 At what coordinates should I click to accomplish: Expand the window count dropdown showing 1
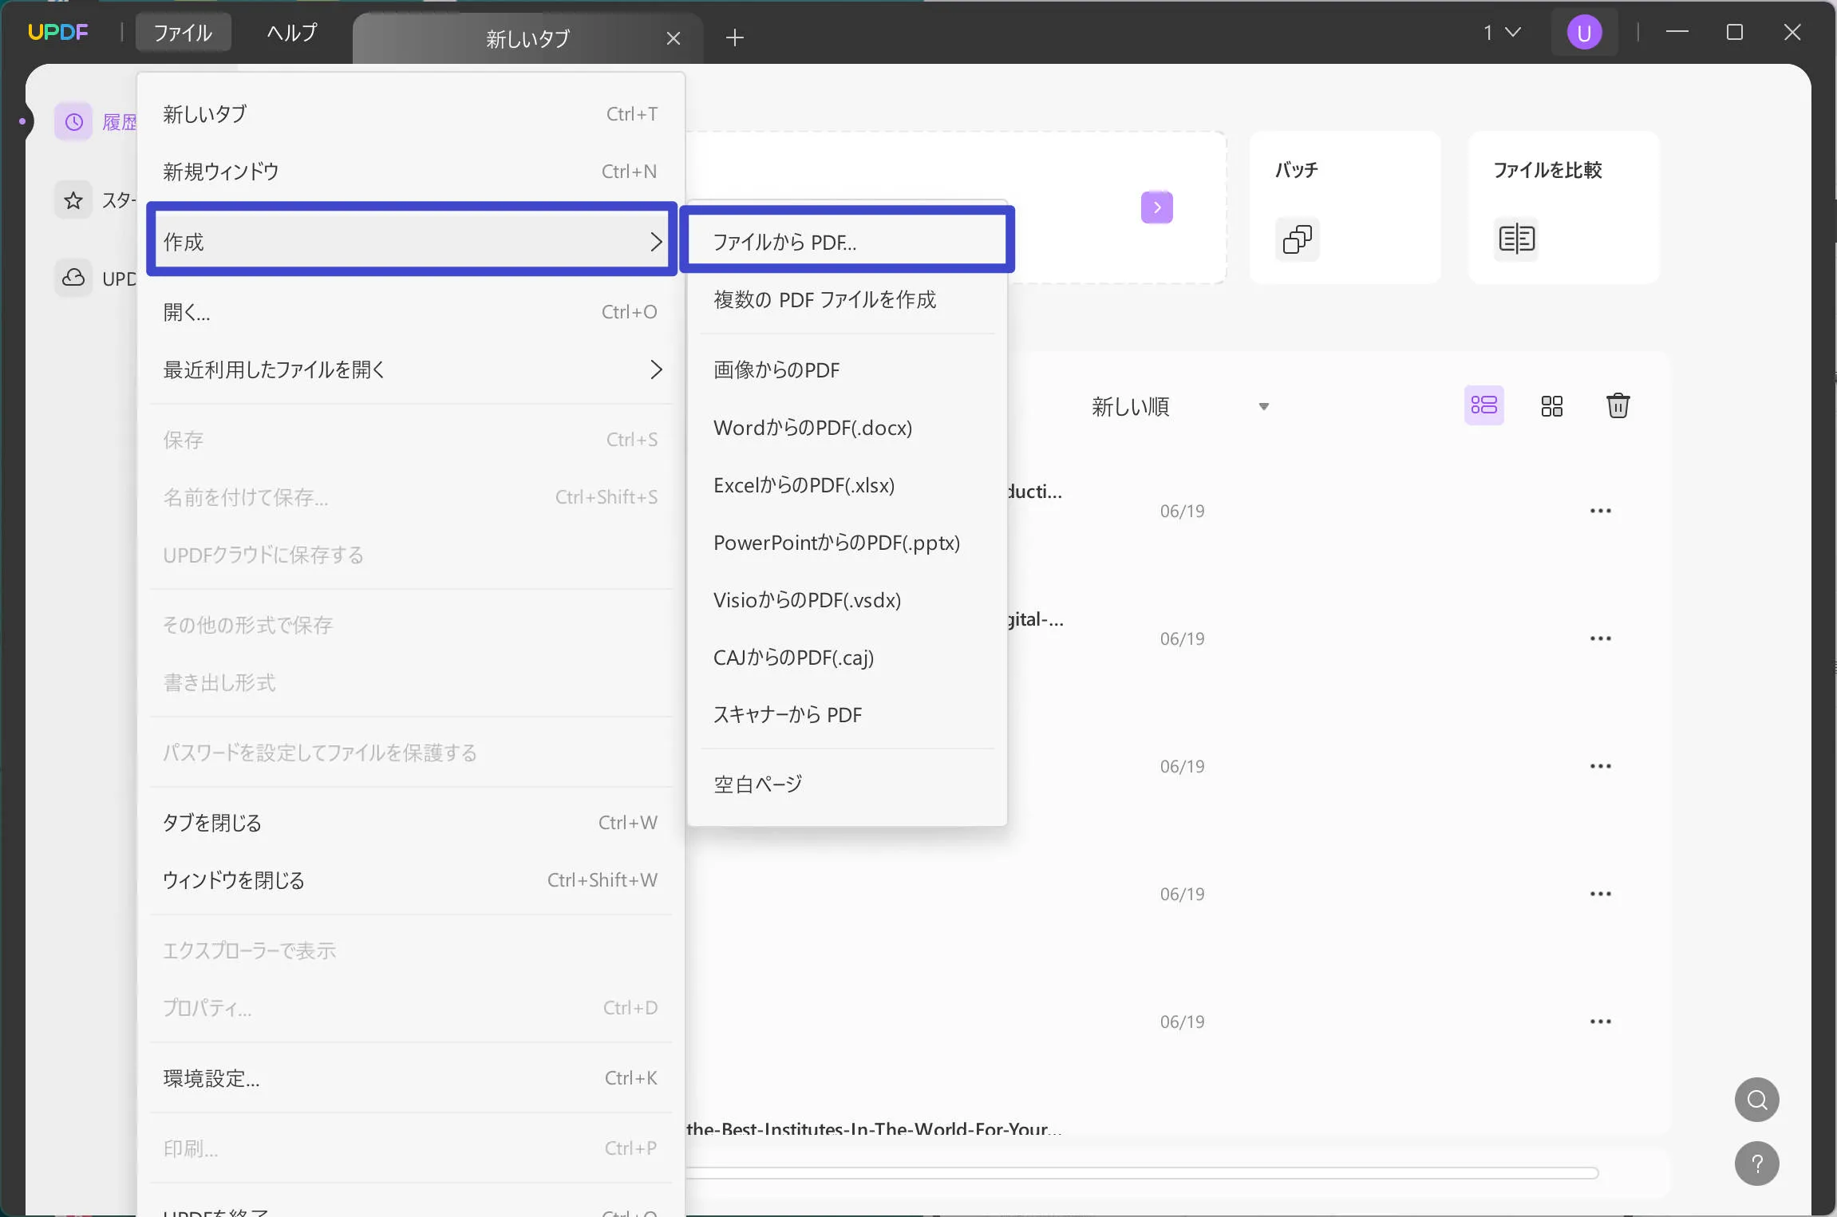pos(1503,33)
